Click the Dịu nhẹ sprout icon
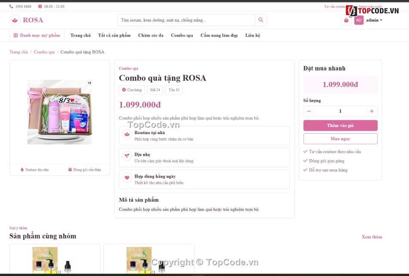The width and height of the screenshot is (409, 276). (127, 156)
